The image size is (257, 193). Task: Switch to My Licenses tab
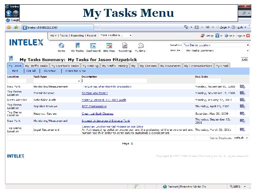148,66
